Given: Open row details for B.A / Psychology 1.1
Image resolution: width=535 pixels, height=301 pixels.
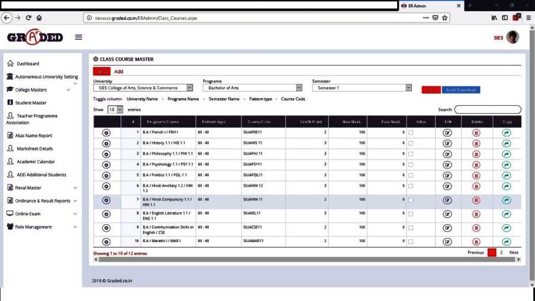Looking at the screenshot, I should pos(106,165).
